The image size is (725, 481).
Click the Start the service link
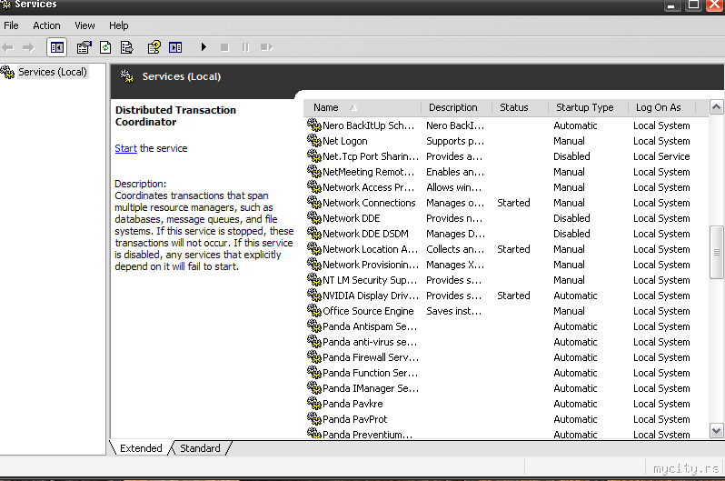(125, 148)
